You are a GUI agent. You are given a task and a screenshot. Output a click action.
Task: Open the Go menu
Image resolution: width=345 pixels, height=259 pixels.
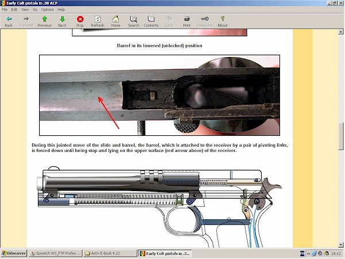[x=35, y=9]
